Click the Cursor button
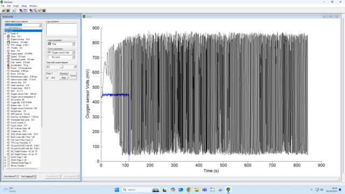345x194 pixels. point(73,75)
